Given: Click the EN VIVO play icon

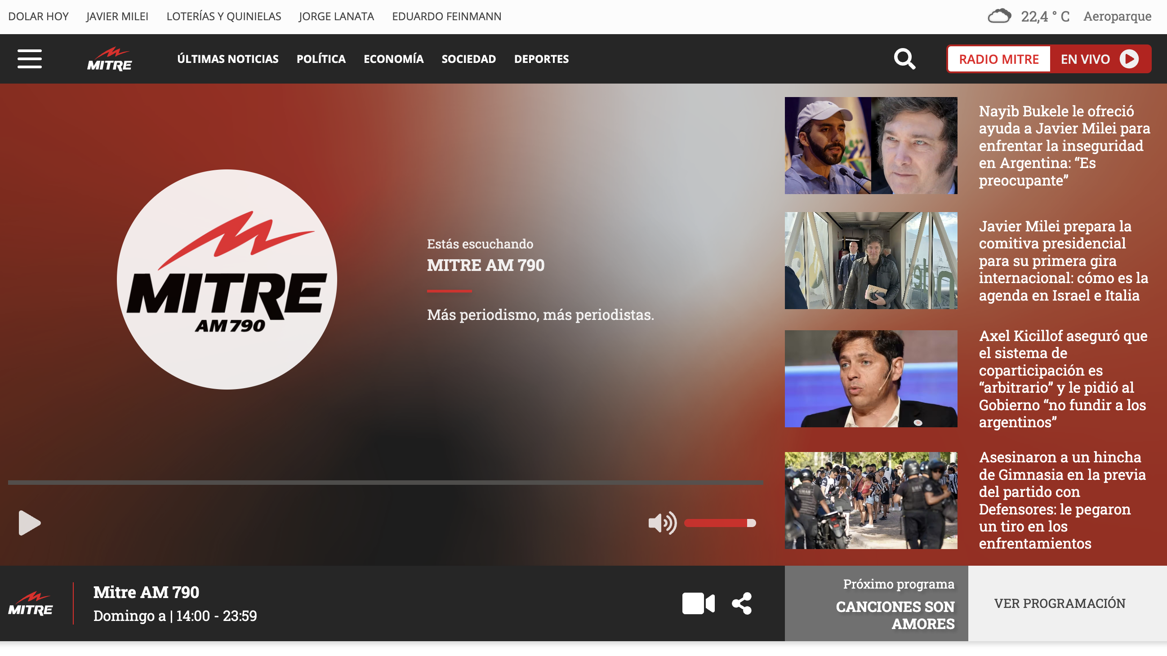Looking at the screenshot, I should tap(1128, 59).
